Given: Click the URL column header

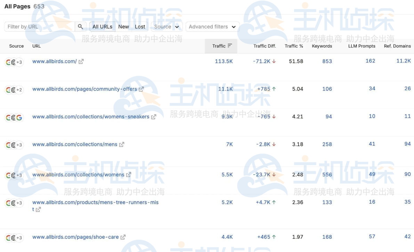Looking at the screenshot, I should tap(36, 46).
